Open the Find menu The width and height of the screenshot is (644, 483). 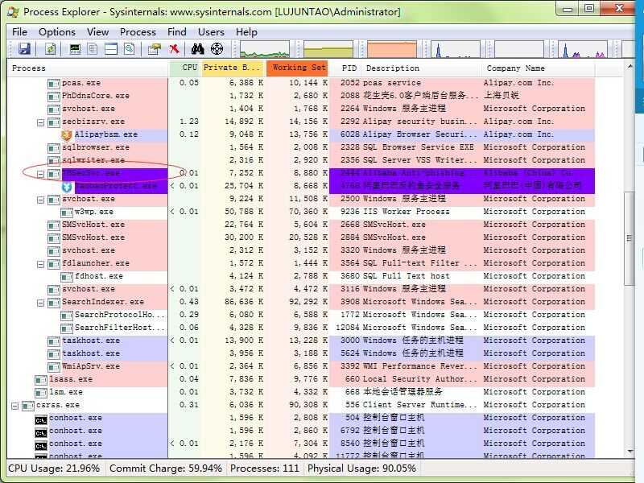177,31
